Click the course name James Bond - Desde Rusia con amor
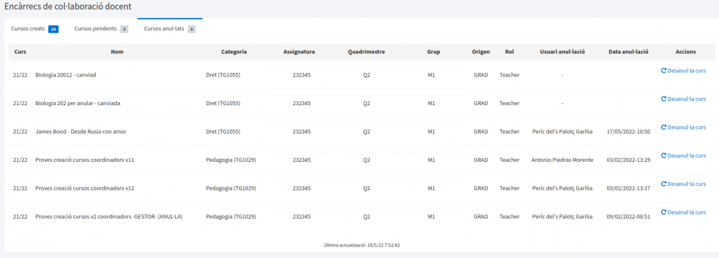 tap(81, 131)
